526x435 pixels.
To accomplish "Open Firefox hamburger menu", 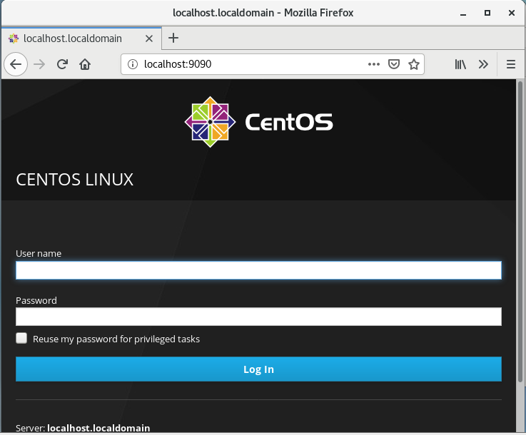I will [510, 64].
